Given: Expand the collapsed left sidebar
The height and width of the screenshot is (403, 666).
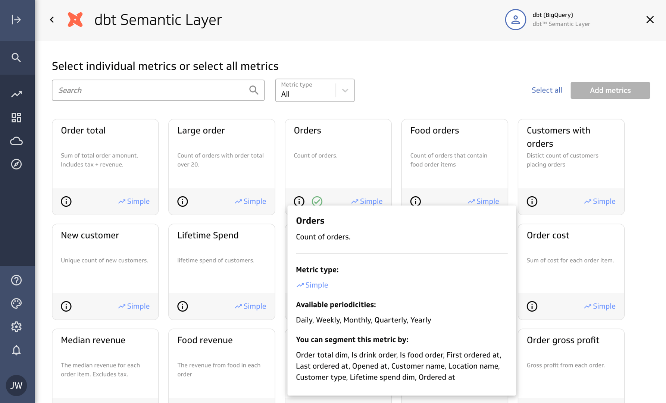Looking at the screenshot, I should click(16, 19).
